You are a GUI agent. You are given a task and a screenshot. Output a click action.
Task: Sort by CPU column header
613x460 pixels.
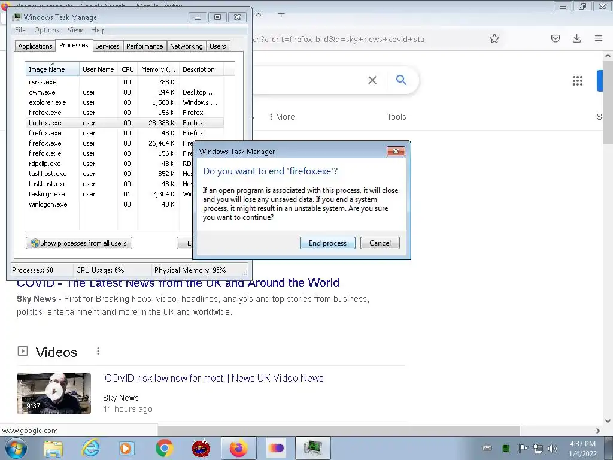128,69
